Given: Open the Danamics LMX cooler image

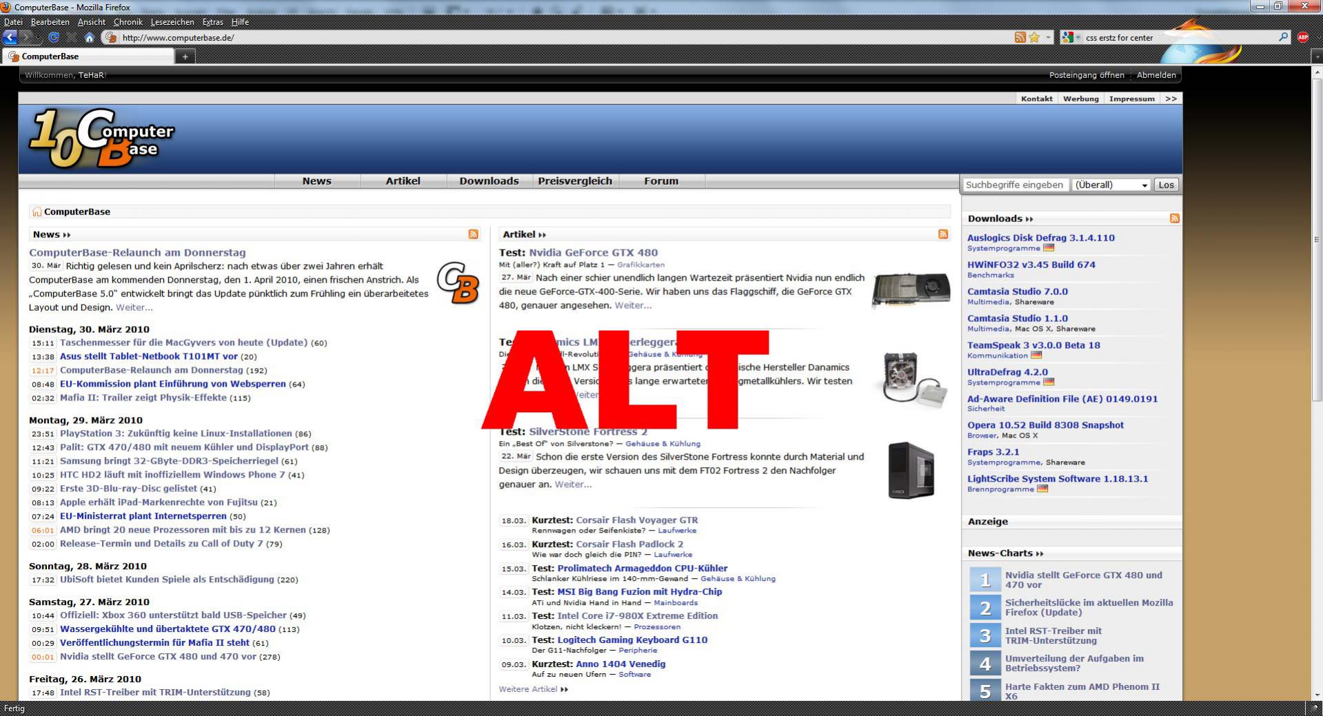Looking at the screenshot, I should coord(916,380).
